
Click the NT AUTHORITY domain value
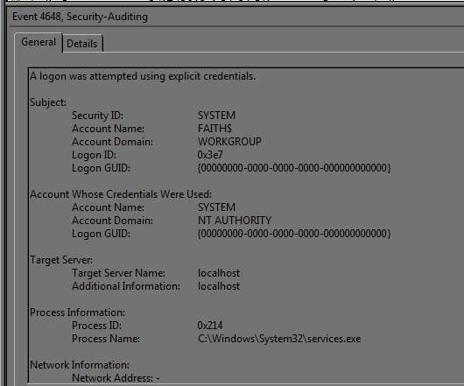[235, 221]
